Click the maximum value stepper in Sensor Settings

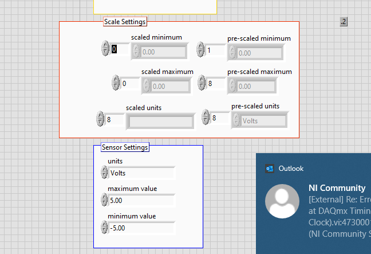(104, 200)
